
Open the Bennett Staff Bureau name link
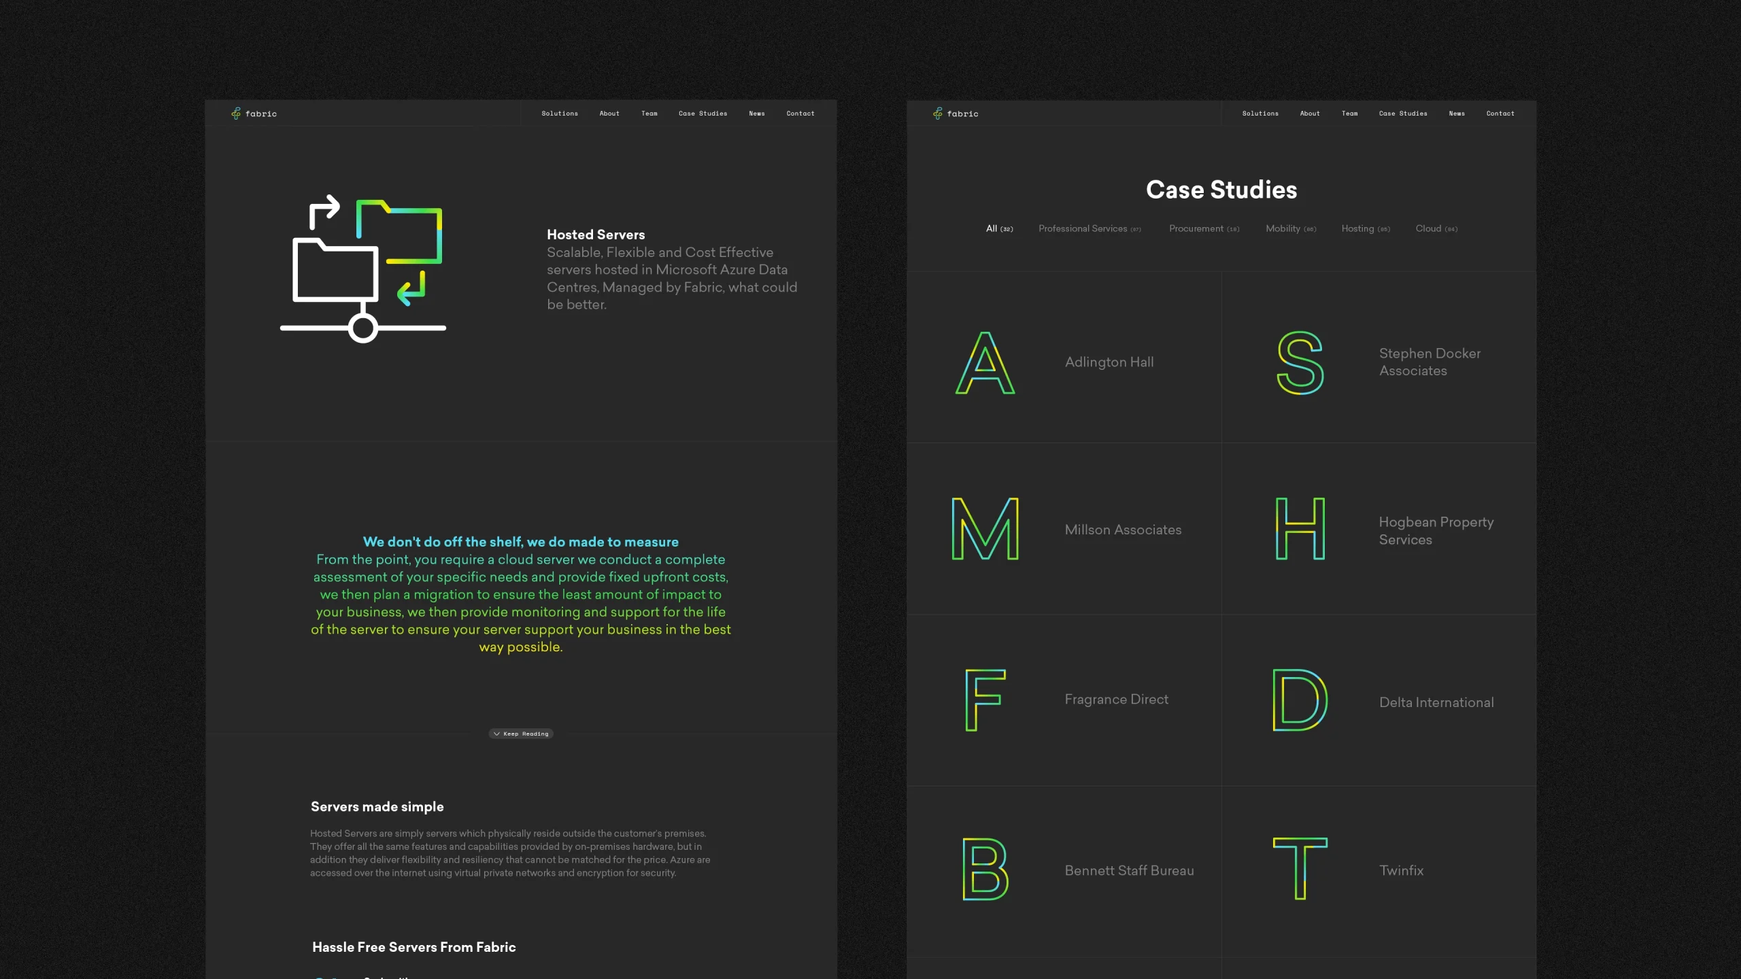[1129, 870]
